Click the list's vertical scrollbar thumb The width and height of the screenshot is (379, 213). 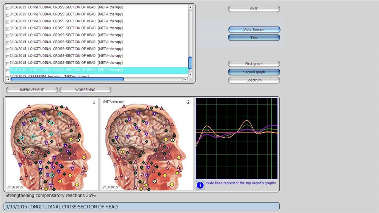coord(190,63)
